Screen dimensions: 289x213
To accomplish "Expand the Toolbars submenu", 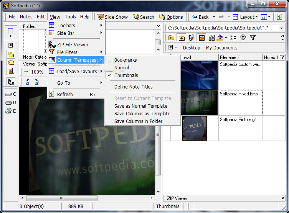I will coord(76,25).
